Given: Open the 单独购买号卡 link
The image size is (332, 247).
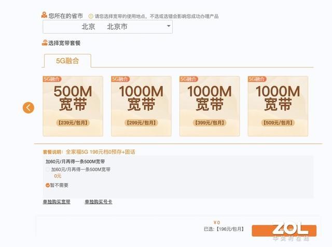Looking at the screenshot, I should 99,202.
